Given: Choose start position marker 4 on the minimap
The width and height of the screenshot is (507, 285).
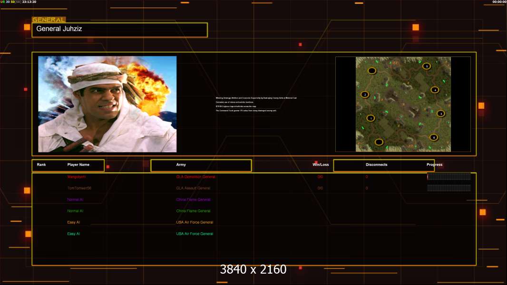Looking at the screenshot, I should 434,90.
